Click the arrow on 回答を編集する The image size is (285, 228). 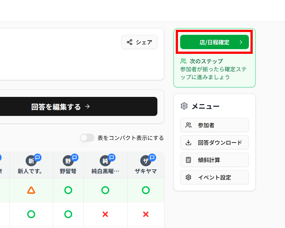(88, 107)
